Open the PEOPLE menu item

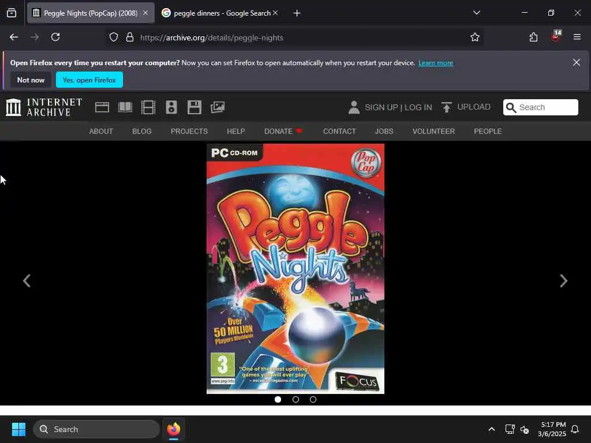[x=488, y=131]
